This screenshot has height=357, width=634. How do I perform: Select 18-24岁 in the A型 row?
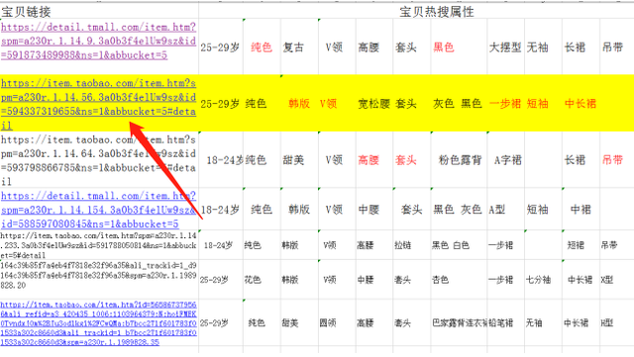tap(220, 210)
